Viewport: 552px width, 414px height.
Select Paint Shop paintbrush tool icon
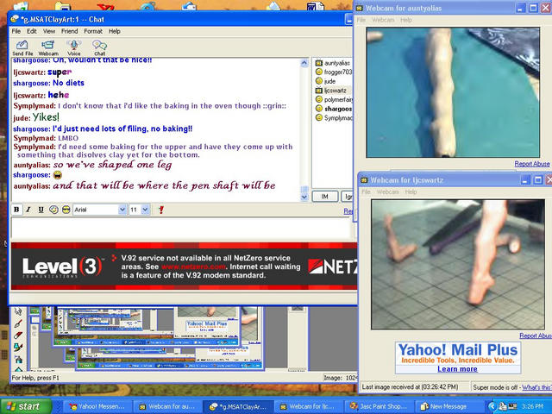pos(18,323)
